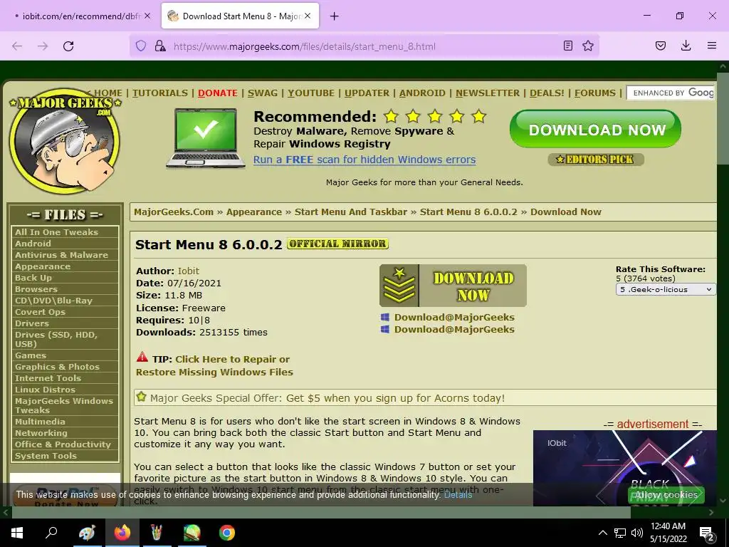Open All In One Tweaks category
729x547 pixels.
(x=56, y=232)
